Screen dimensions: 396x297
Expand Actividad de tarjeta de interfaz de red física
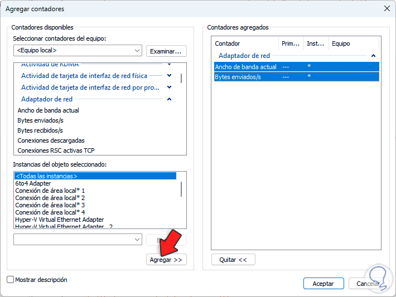click(169, 75)
